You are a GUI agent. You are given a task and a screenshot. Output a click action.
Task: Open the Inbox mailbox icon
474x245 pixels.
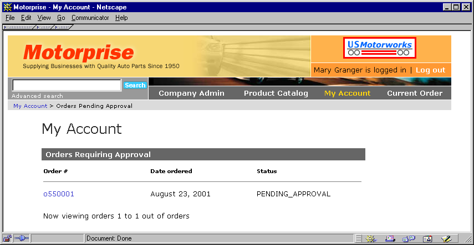[x=390, y=239]
